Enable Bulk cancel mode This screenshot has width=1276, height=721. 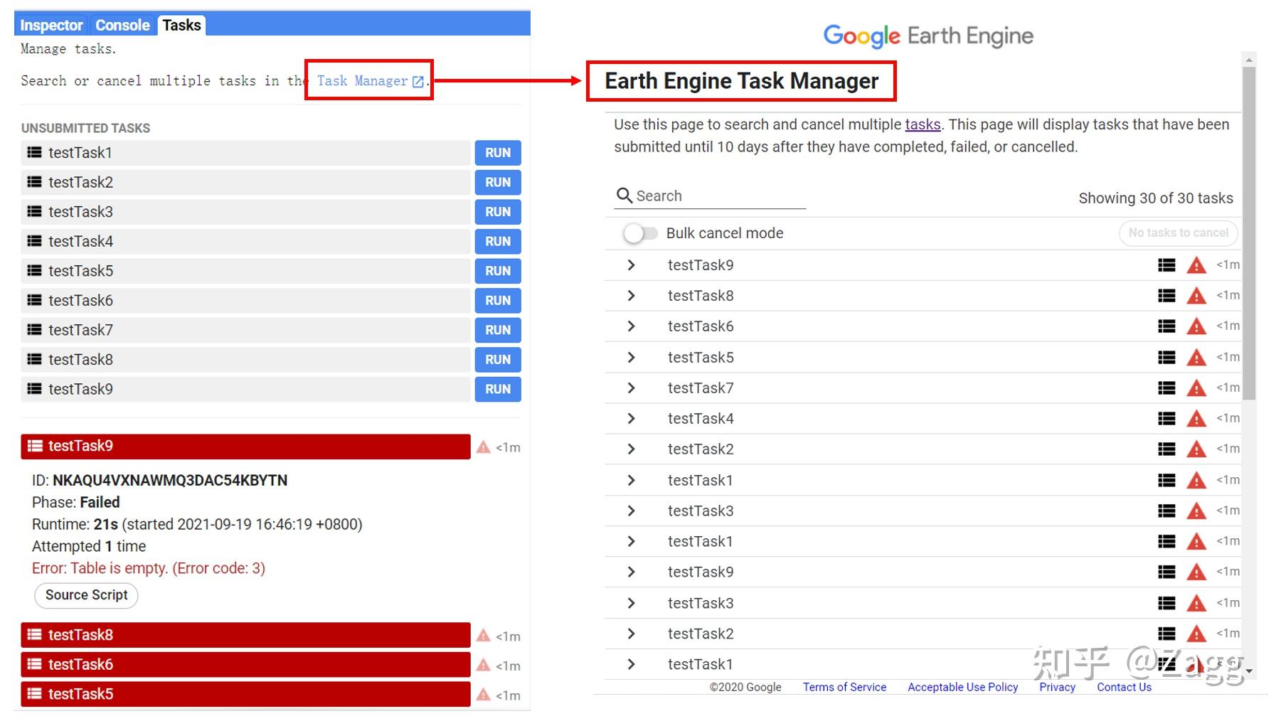640,233
